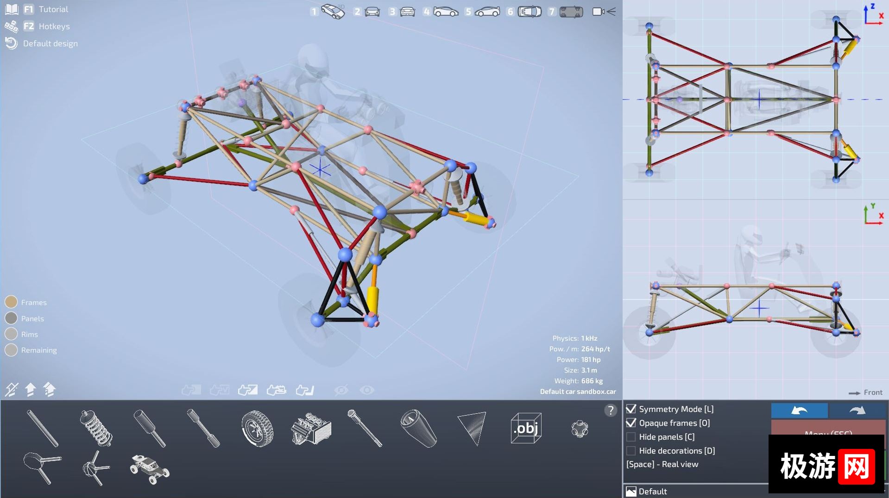Viewport: 889px width, 498px height.
Task: Reset to Default design
Action: tap(41, 44)
